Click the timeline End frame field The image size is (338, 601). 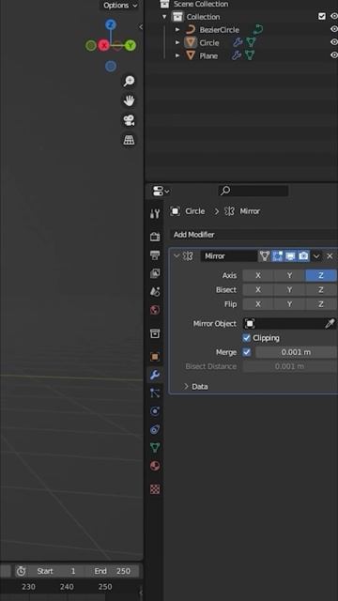(x=113, y=571)
